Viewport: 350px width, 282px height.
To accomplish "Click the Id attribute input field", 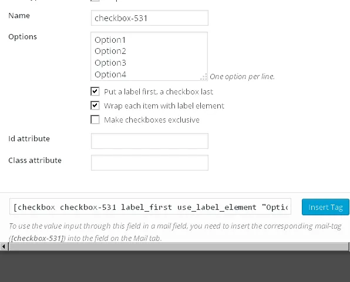I will pos(150,141).
